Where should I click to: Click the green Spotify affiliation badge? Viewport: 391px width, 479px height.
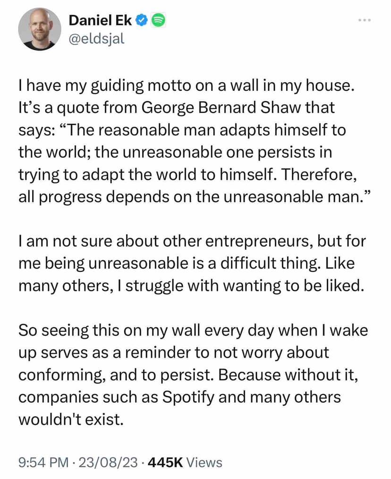158,20
